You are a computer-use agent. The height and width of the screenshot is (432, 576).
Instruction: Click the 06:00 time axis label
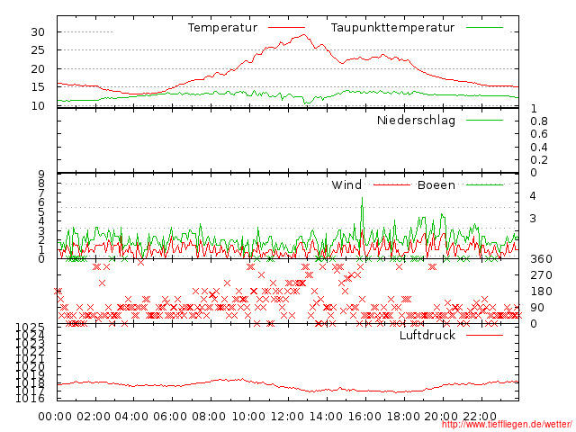(170, 417)
